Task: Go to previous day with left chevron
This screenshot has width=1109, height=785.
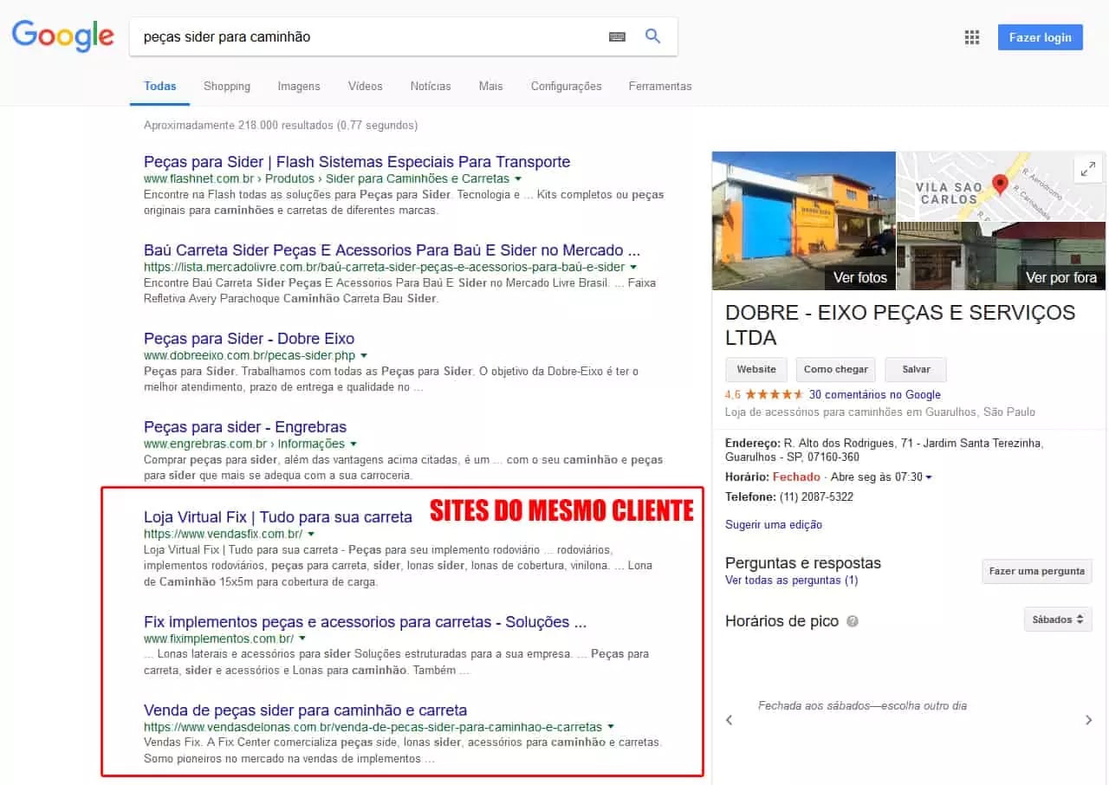Action: pos(730,720)
